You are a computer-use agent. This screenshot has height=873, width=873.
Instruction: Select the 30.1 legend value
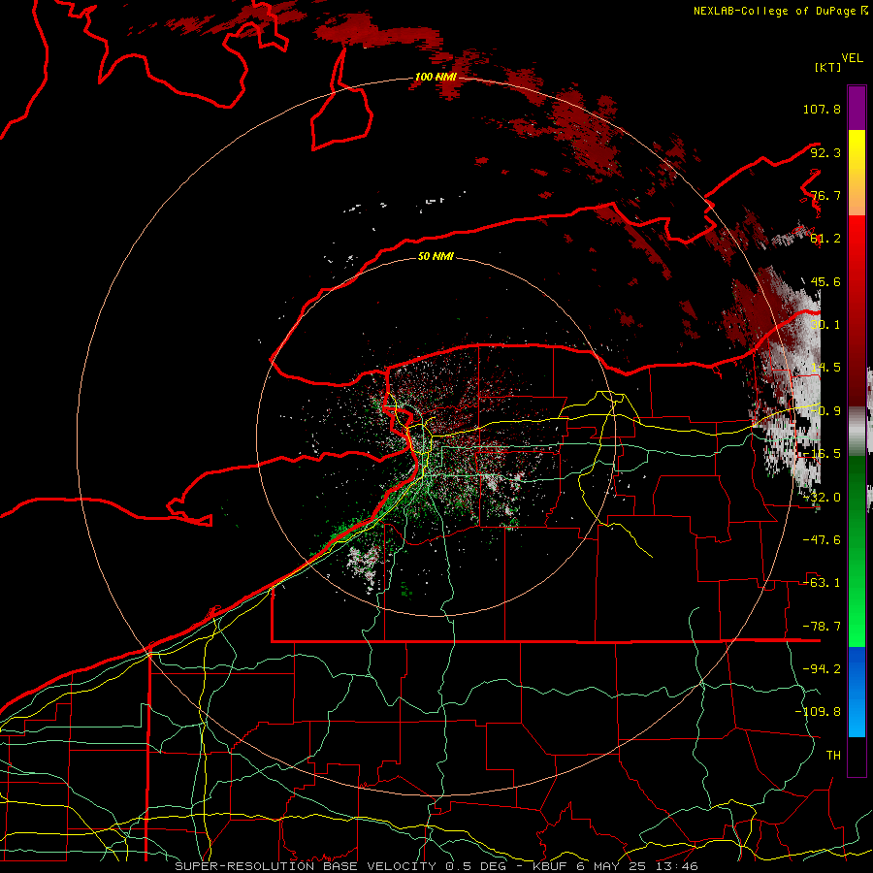(x=825, y=325)
